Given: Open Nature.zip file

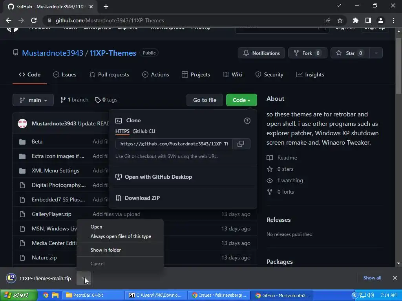Looking at the screenshot, I should [x=44, y=258].
